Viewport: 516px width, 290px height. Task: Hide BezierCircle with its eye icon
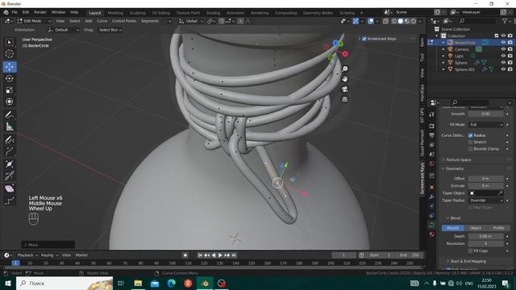pyautogui.click(x=503, y=43)
